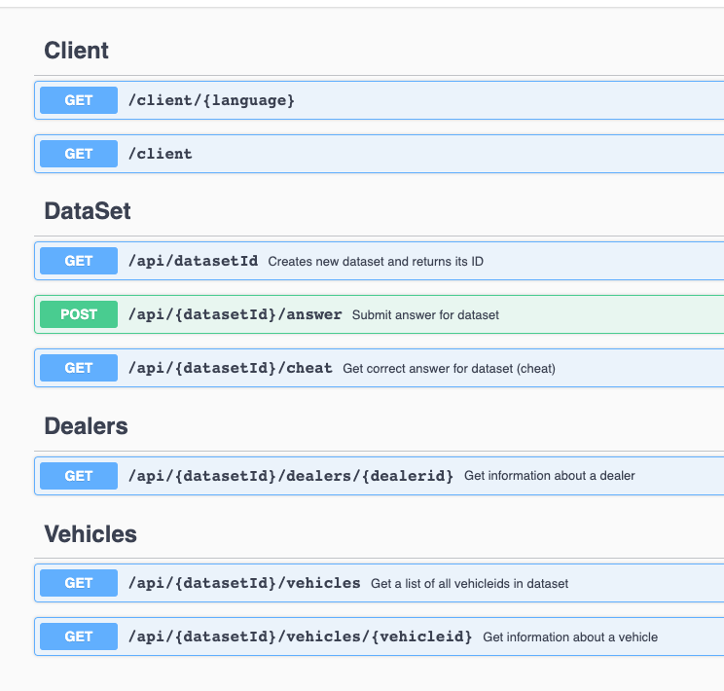Open the /api/{datasetId}/cheat path
This screenshot has width=724, height=691.
tap(230, 368)
